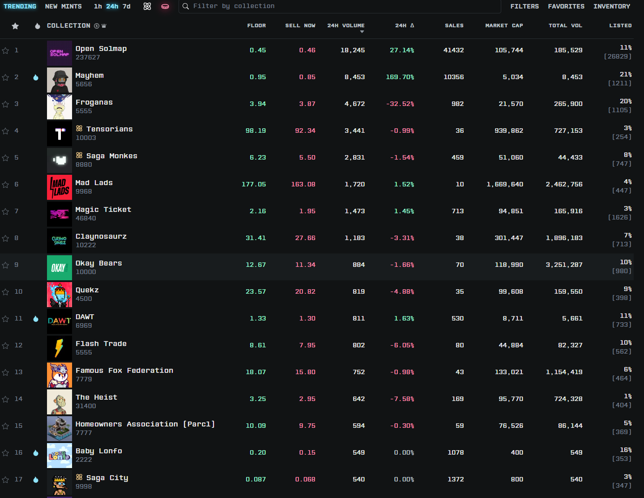Switch to the NEW MINTS tab
Image resolution: width=644 pixels, height=498 pixels.
coord(64,6)
